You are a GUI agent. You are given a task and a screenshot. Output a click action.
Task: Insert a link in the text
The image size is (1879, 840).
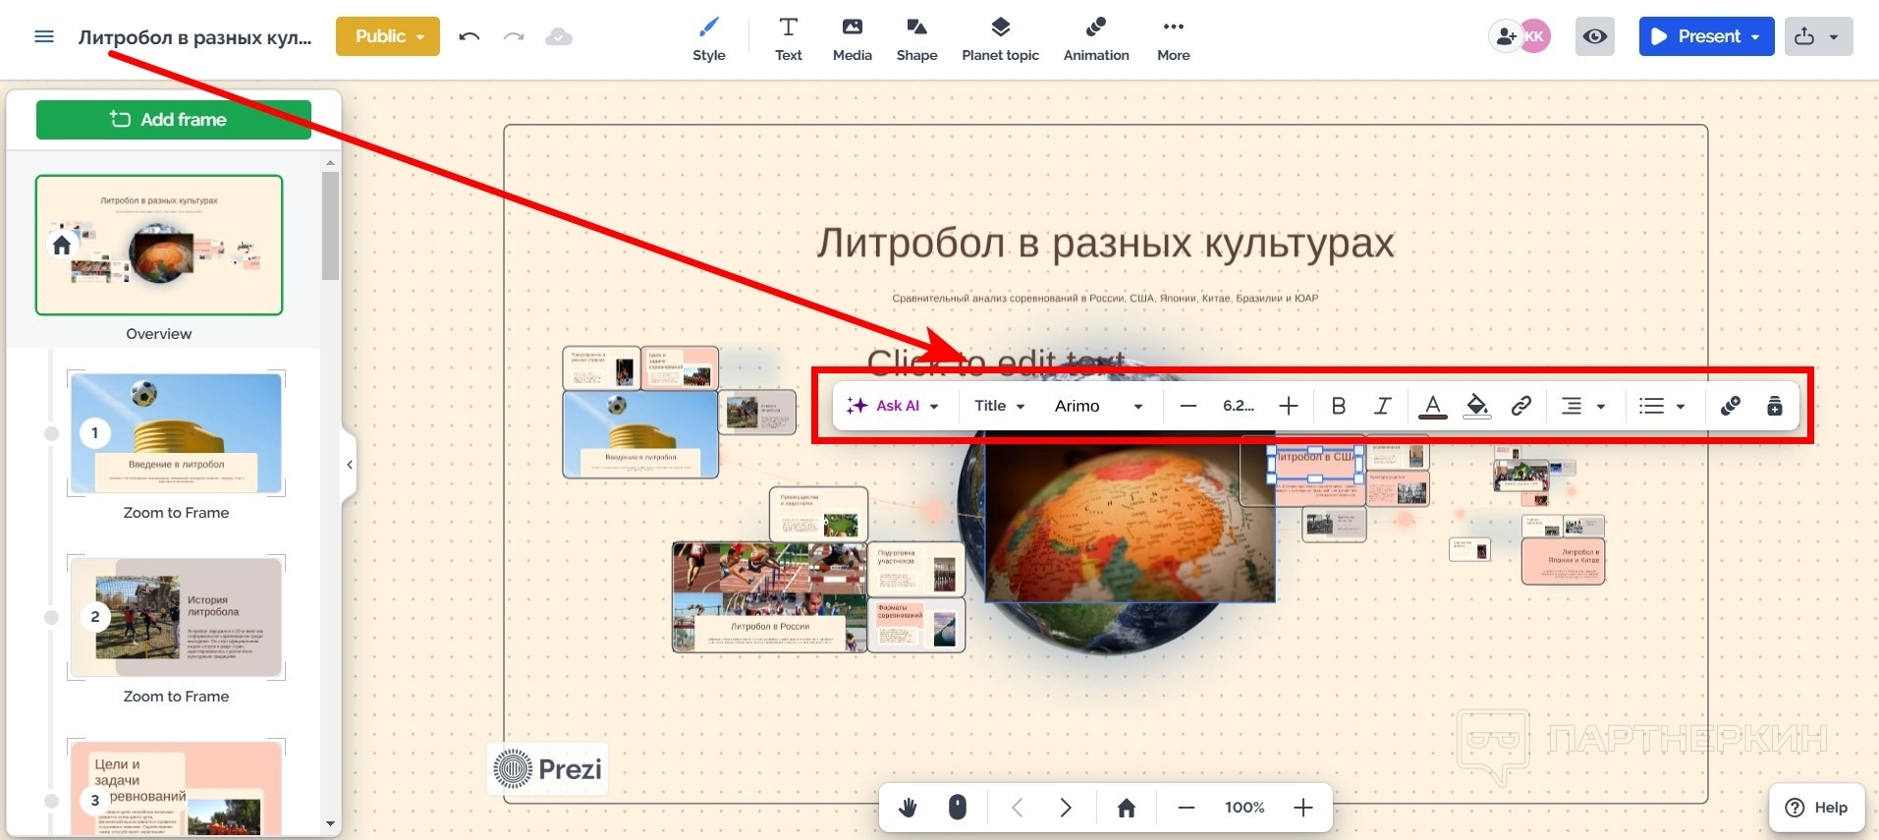tap(1520, 406)
